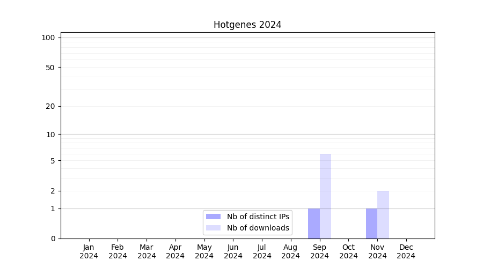This screenshot has height=268, width=483.
Task: Click the Oct 2024 x-axis label
Action: (348, 251)
